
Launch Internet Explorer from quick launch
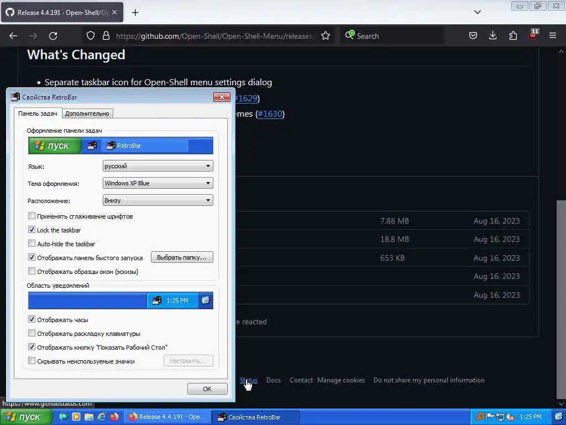pyautogui.click(x=102, y=417)
